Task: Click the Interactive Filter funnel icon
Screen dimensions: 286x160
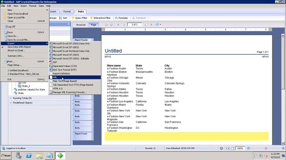Action: click(x=91, y=18)
